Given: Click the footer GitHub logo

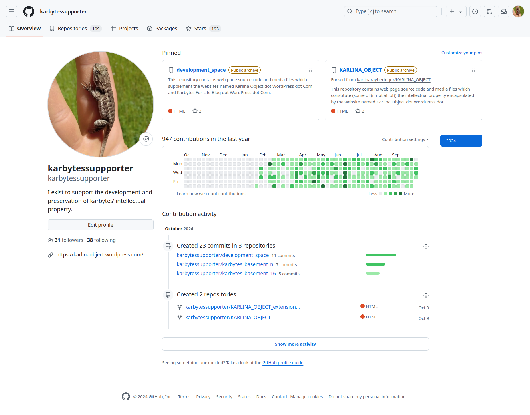Looking at the screenshot, I should pyautogui.click(x=126, y=396).
